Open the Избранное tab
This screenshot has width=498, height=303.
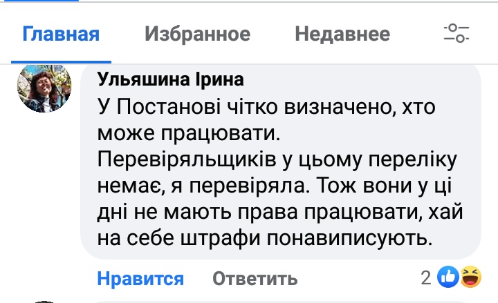197,34
